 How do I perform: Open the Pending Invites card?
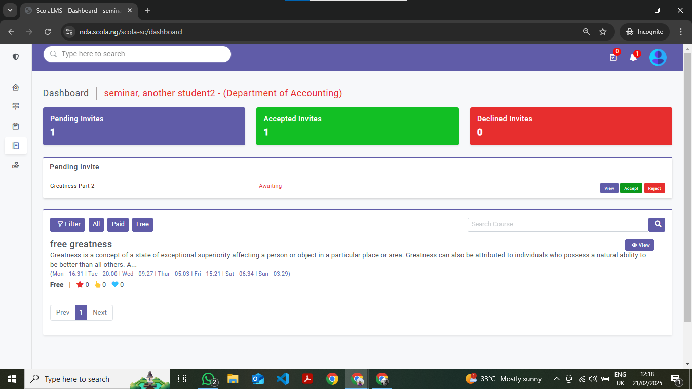click(x=144, y=126)
